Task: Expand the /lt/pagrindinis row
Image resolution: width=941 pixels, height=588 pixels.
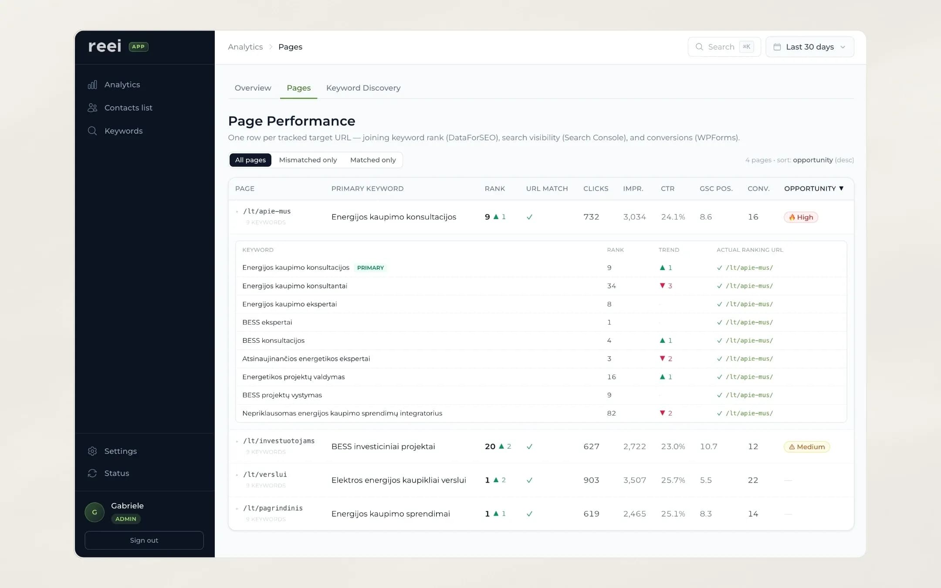Action: (x=237, y=508)
